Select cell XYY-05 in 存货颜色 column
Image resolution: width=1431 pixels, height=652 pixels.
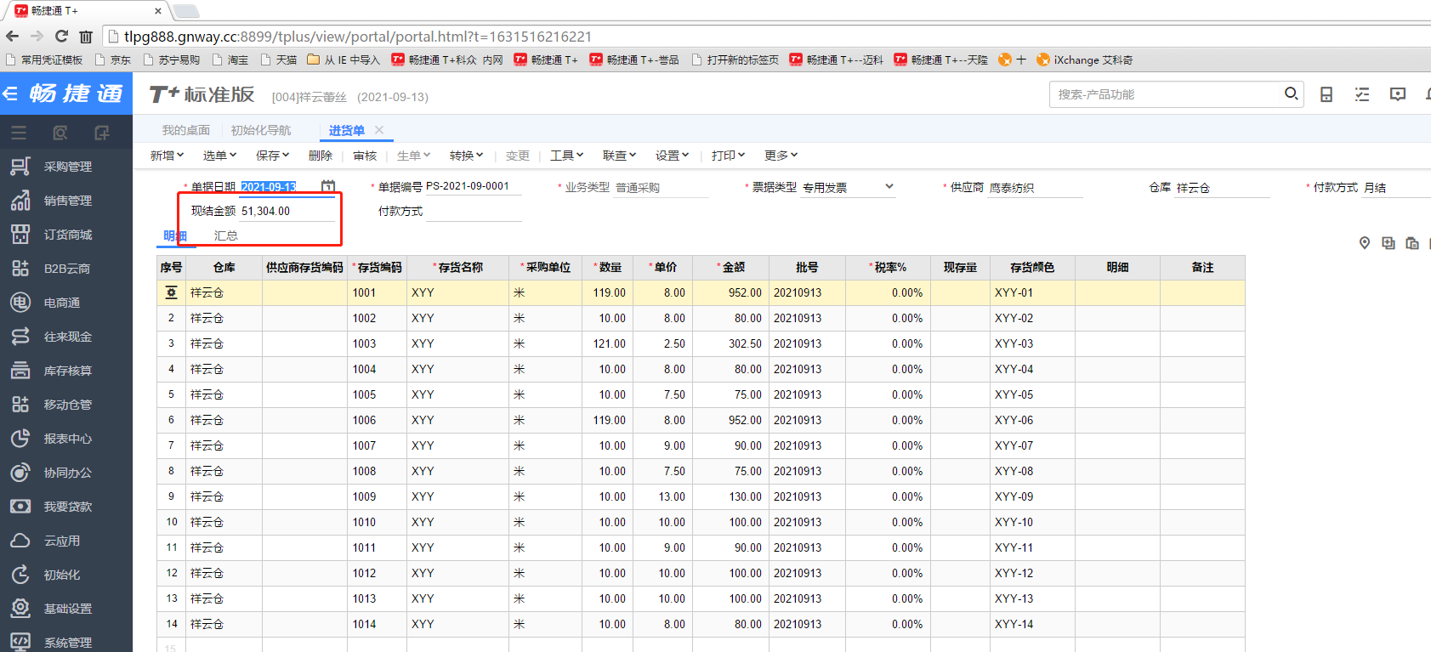pyautogui.click(x=1032, y=394)
